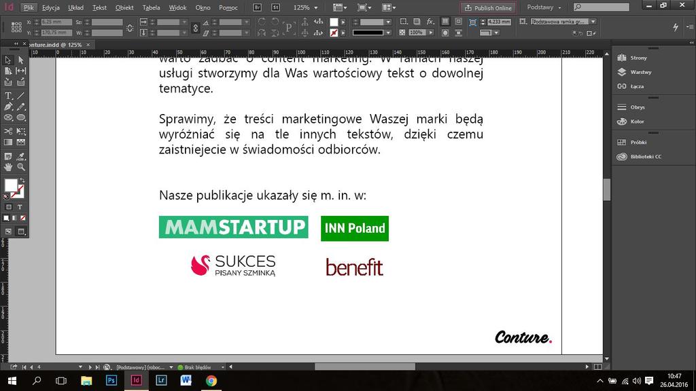
Task: Open the Screen Mode dropdown in top bar
Action: (364, 7)
